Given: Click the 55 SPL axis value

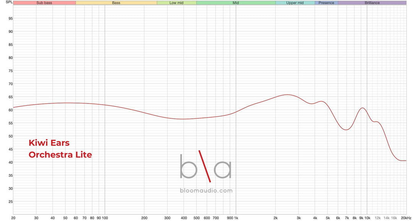Looking at the screenshot, I should click(11, 123).
